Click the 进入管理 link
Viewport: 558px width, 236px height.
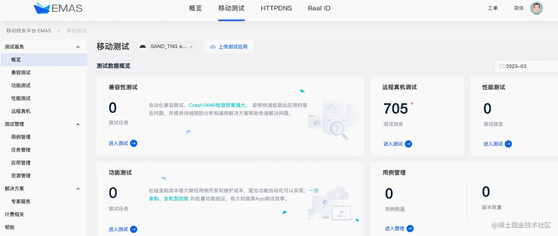[395, 229]
